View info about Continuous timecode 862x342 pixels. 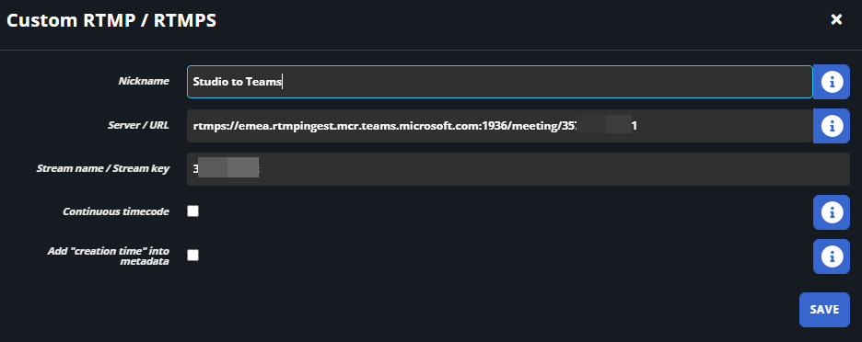pos(832,211)
